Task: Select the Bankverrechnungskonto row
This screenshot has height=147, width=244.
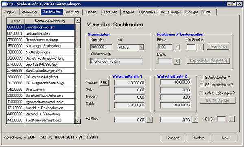Action: coord(41,71)
